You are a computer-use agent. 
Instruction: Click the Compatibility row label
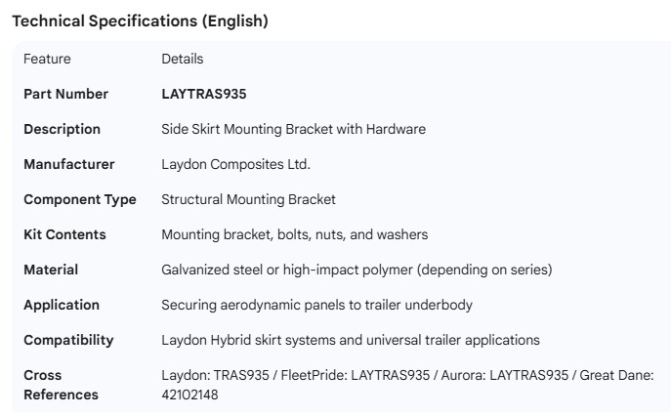(x=68, y=340)
